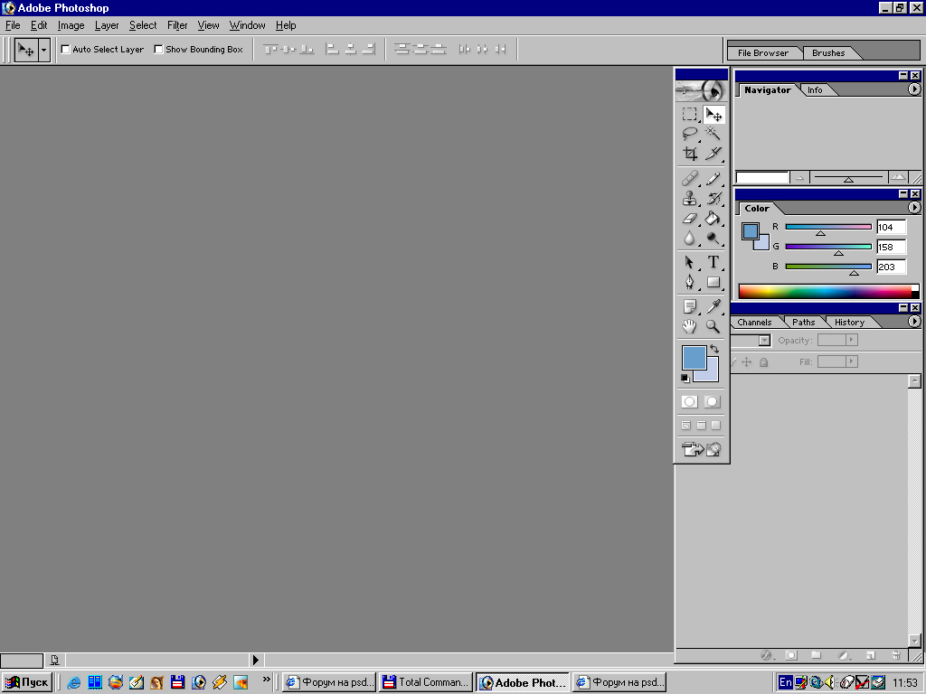This screenshot has height=694, width=926.
Task: Select the Notes tool
Action: (689, 306)
